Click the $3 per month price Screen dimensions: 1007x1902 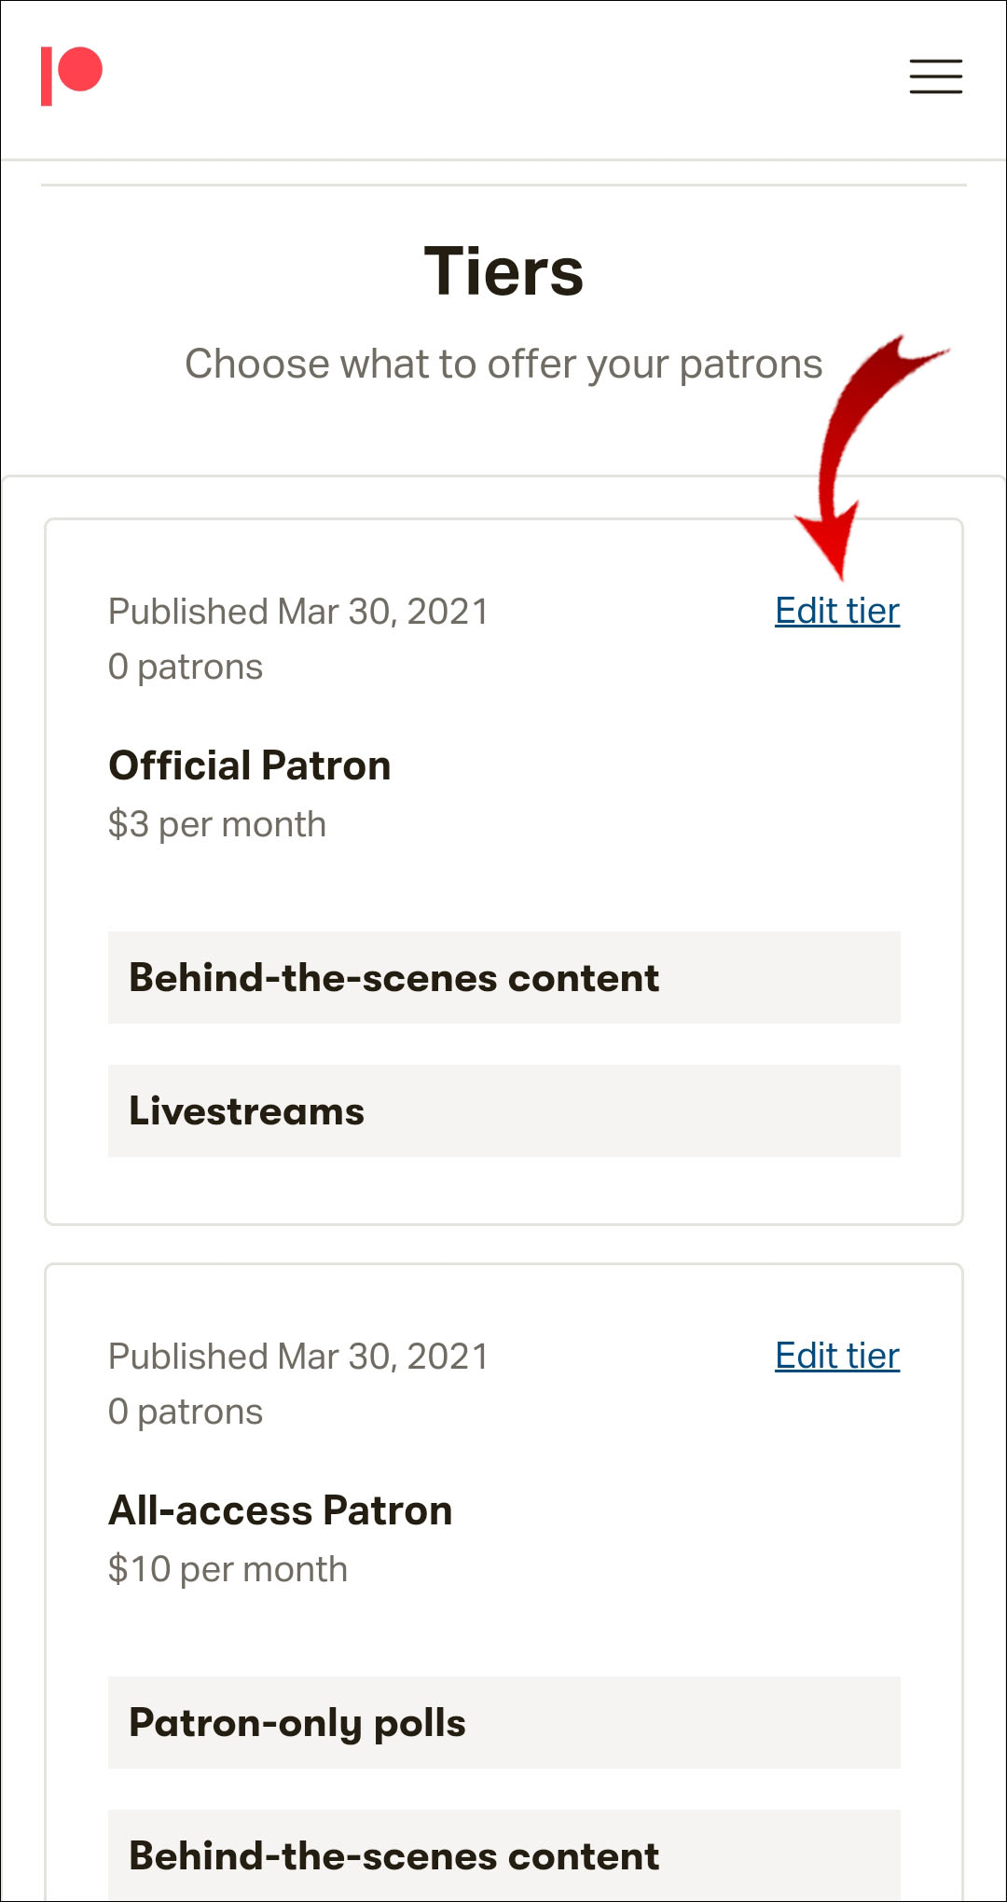(x=217, y=825)
